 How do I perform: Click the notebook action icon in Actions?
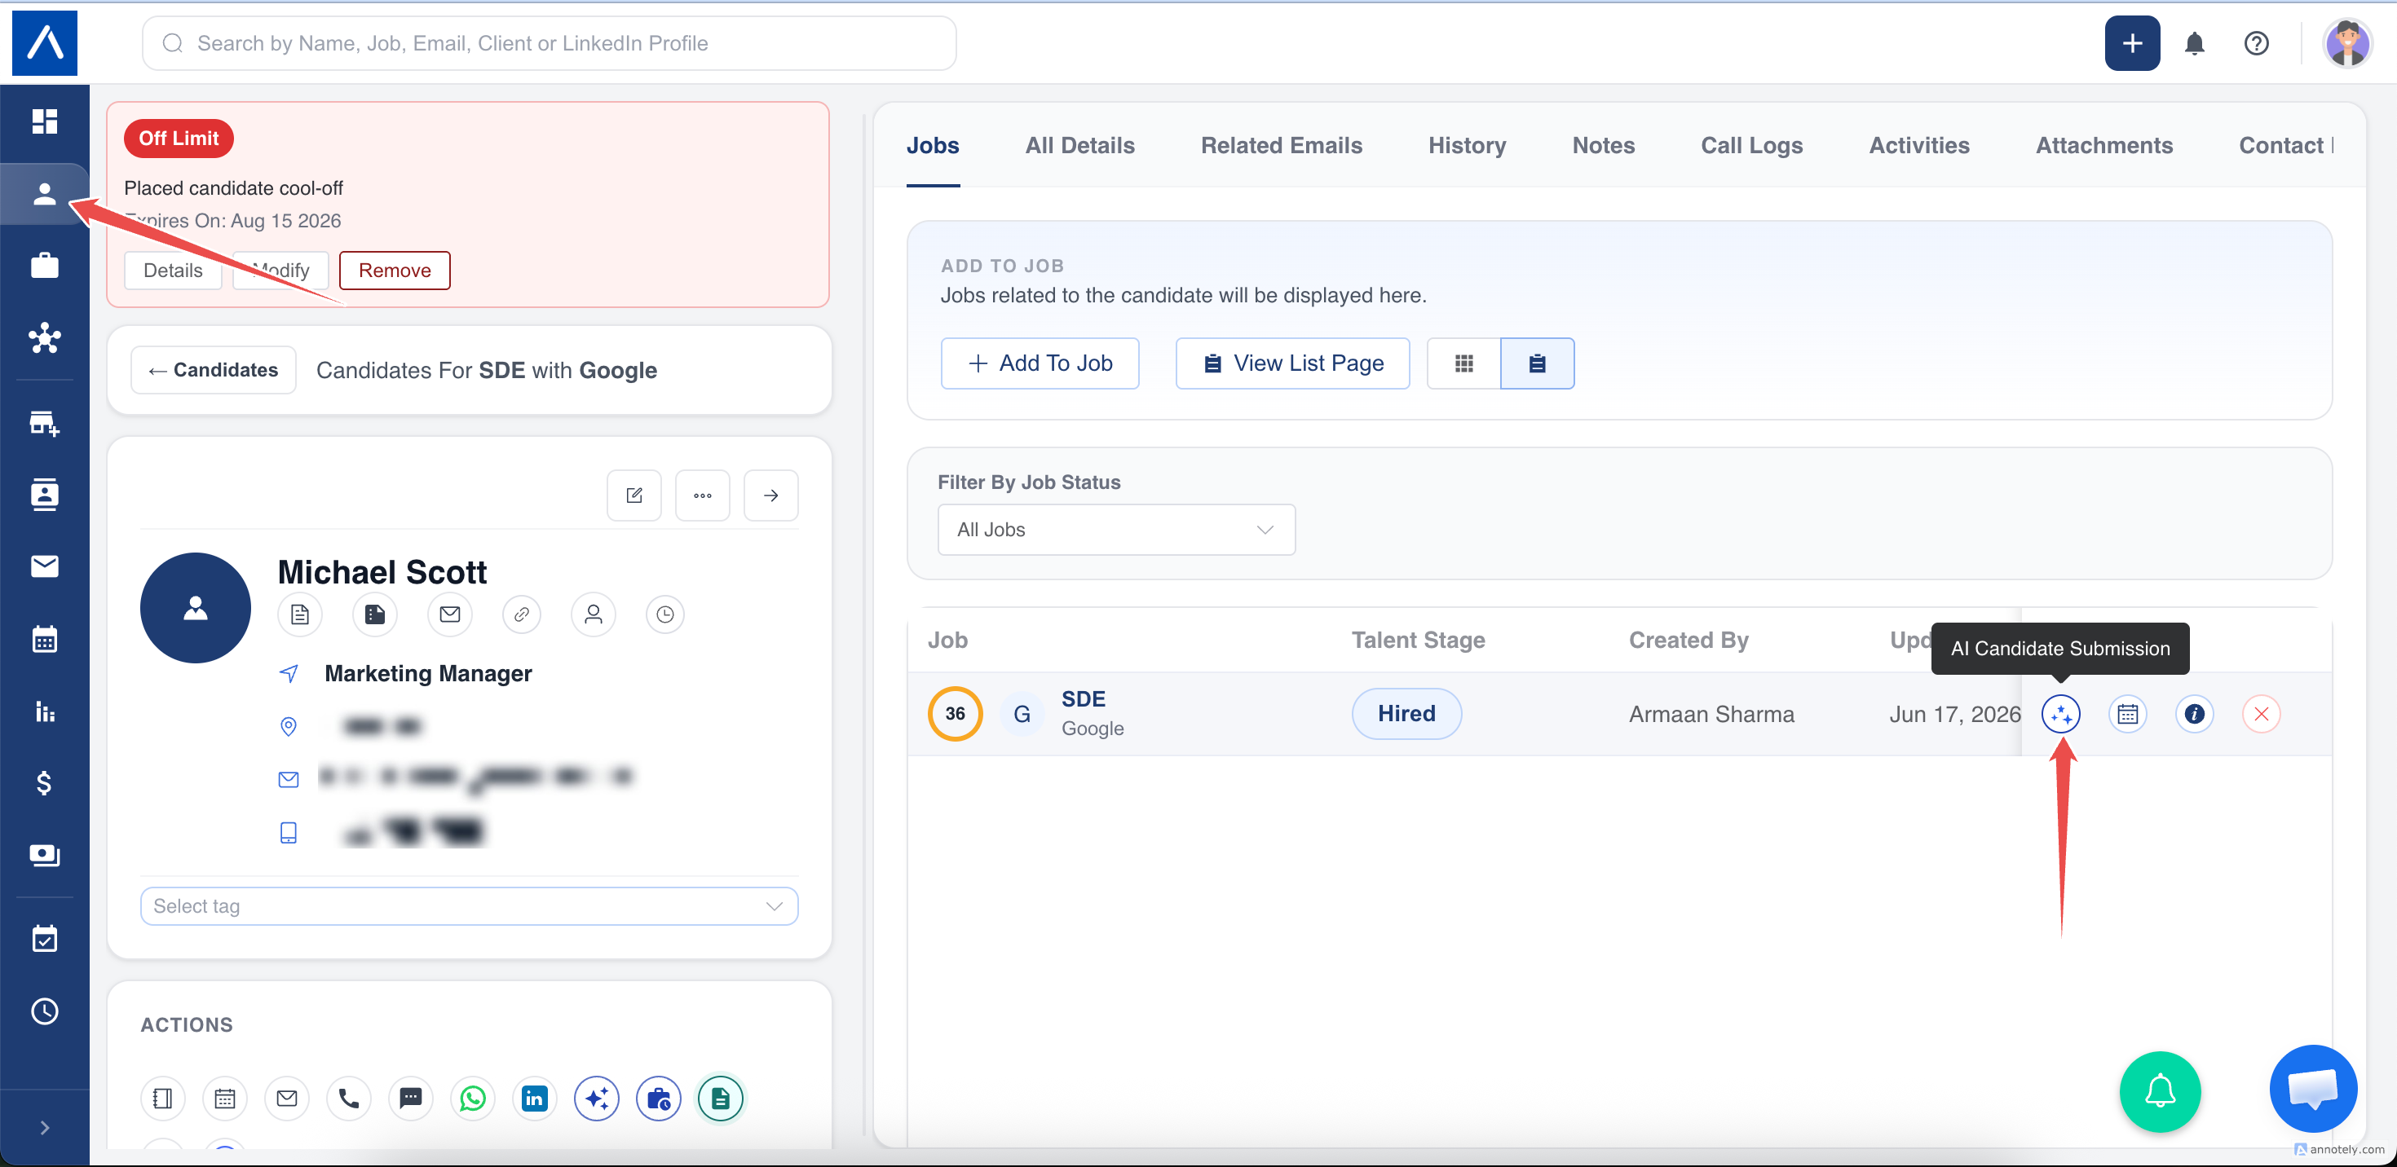[x=163, y=1099]
